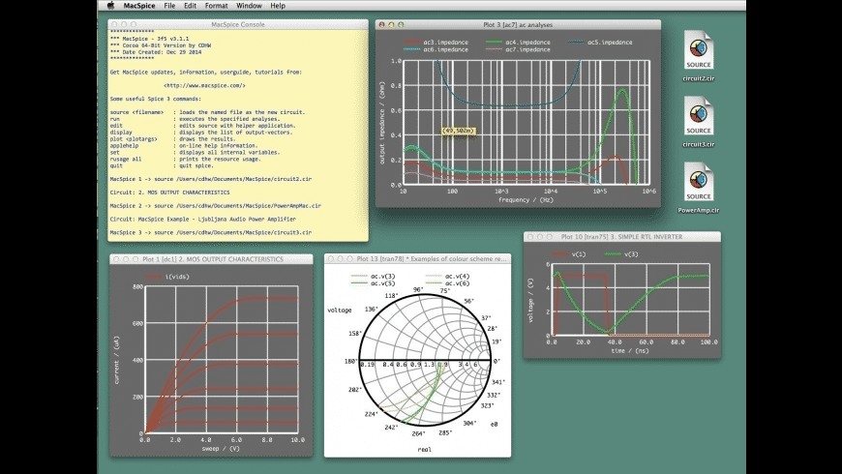Image resolution: width=842 pixels, height=474 pixels.
Task: Click the 'source PowerAmpMac.cir' console command line
Action: click(x=215, y=206)
